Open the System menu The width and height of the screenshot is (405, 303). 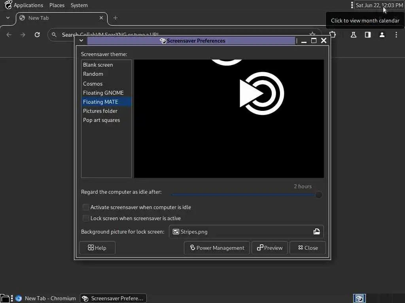pyautogui.click(x=79, y=5)
